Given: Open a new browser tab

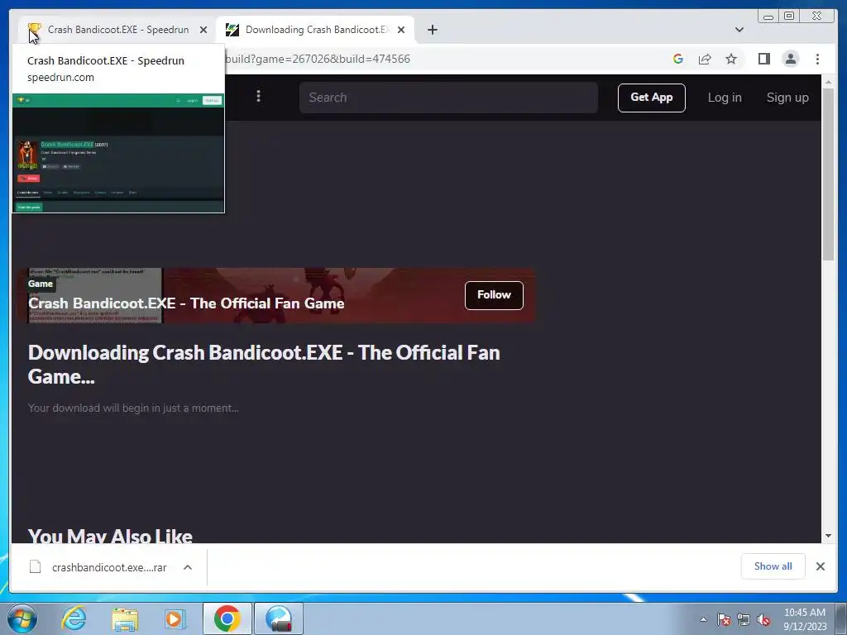Looking at the screenshot, I should pyautogui.click(x=432, y=30).
